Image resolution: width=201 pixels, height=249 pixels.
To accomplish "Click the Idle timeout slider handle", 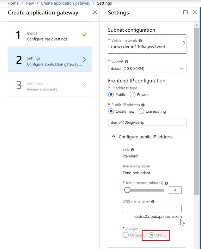I will 127,190.
